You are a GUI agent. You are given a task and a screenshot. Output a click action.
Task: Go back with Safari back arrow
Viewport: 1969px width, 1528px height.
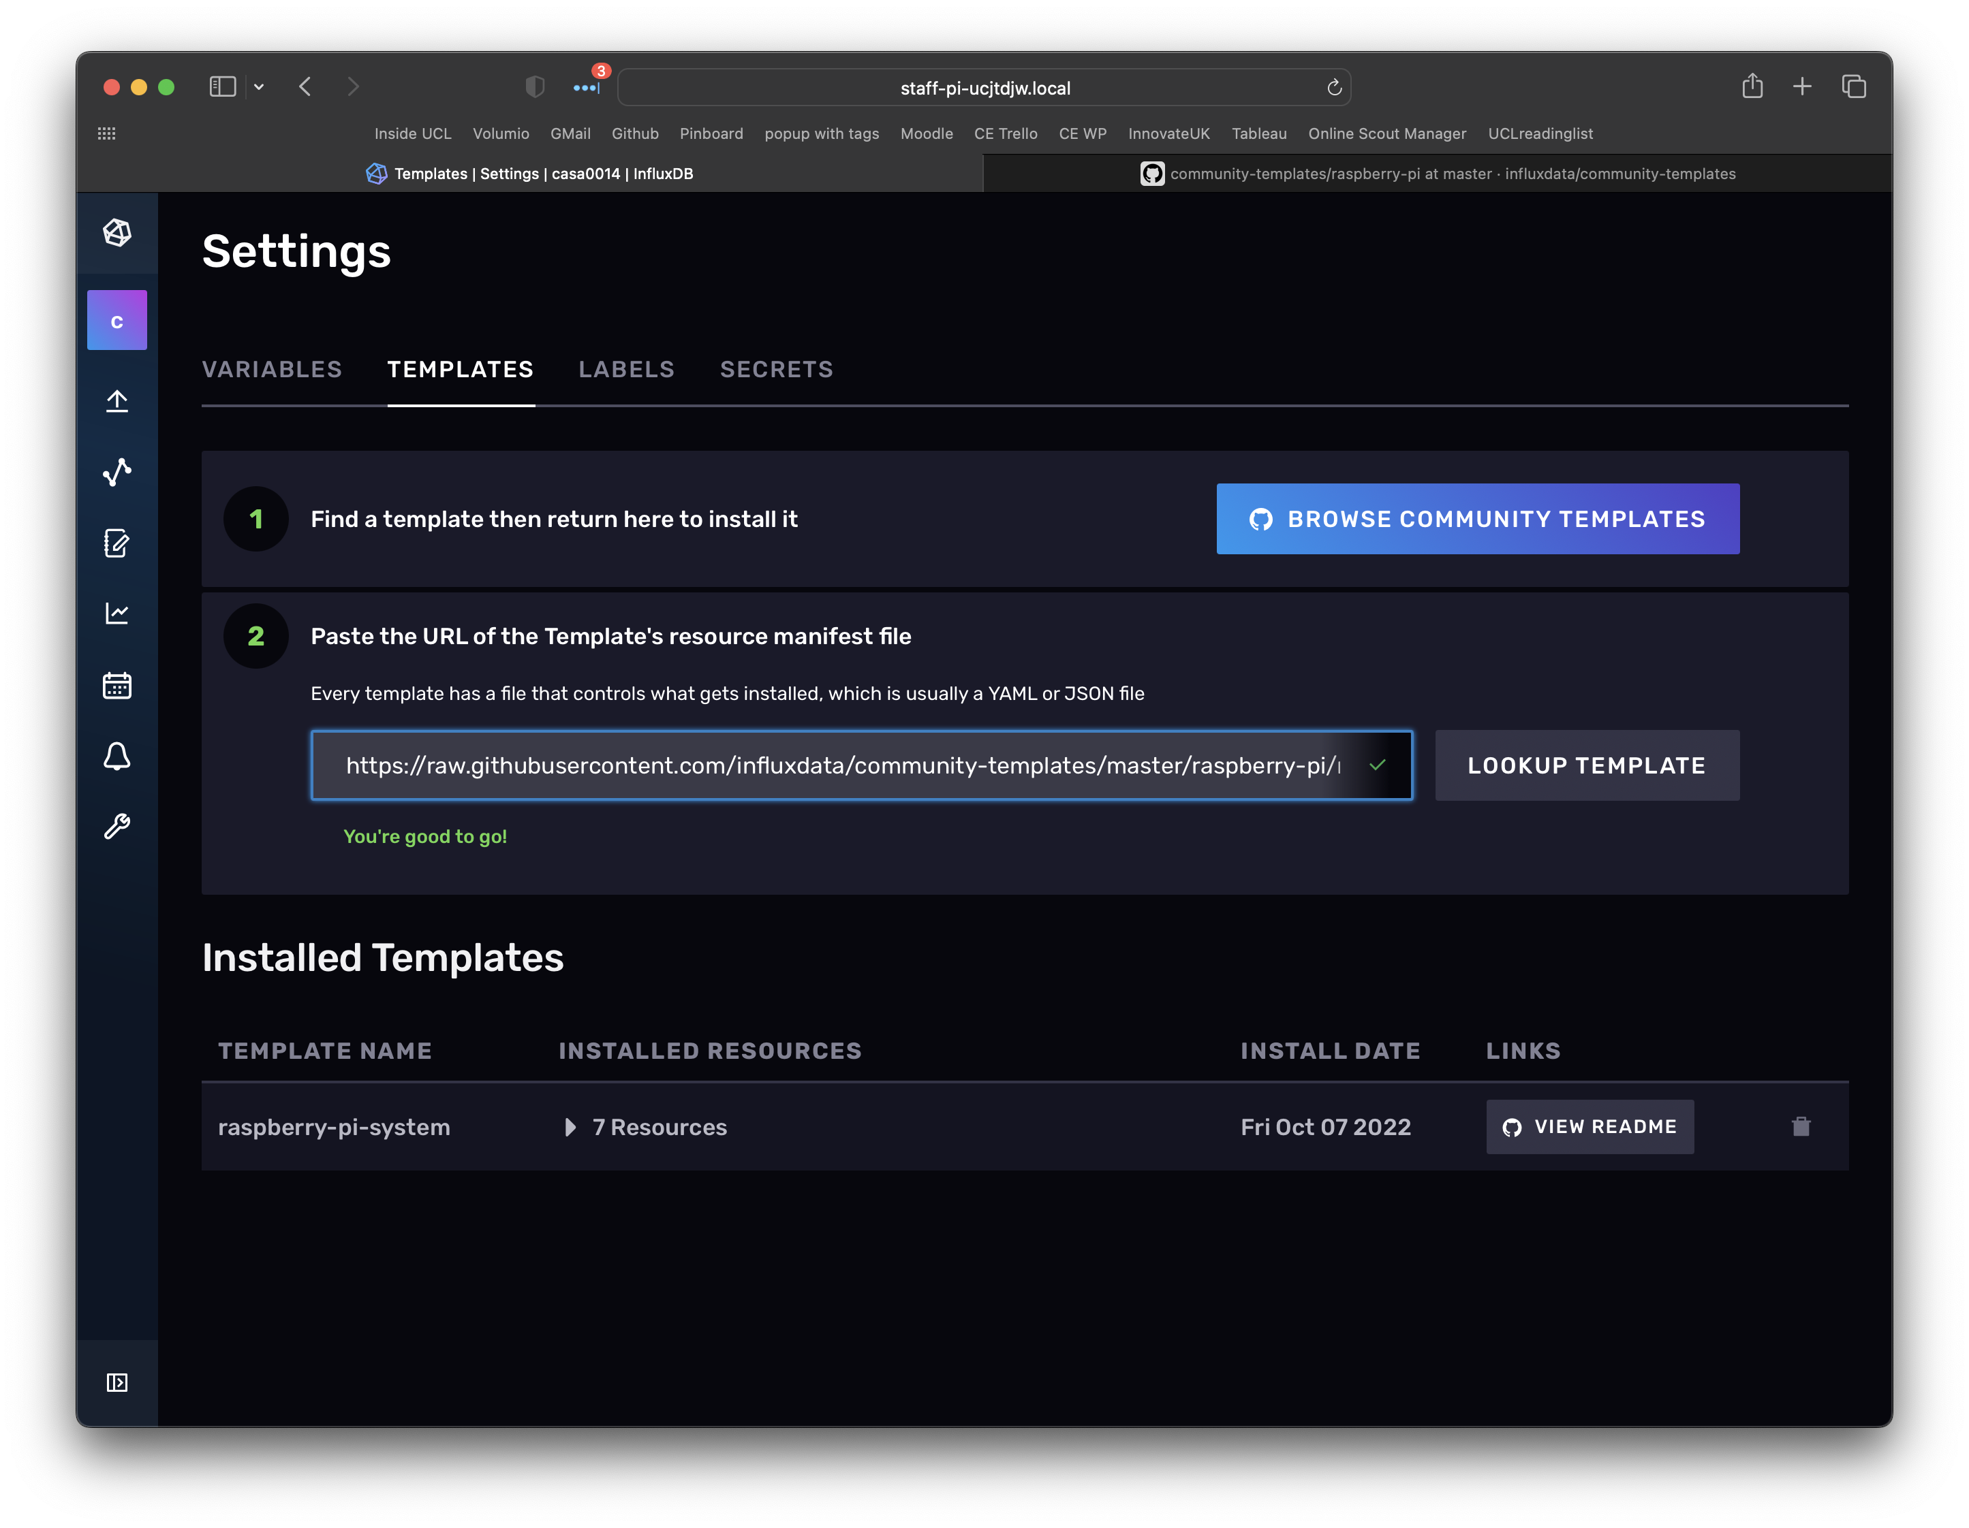click(306, 86)
